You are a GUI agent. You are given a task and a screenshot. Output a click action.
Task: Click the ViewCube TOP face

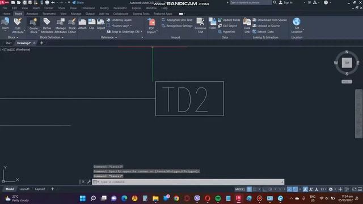pyautogui.click(x=347, y=63)
